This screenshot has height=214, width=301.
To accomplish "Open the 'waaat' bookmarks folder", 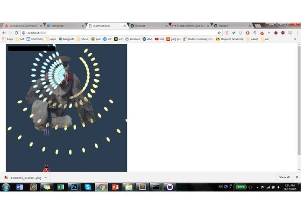I will (252, 39).
